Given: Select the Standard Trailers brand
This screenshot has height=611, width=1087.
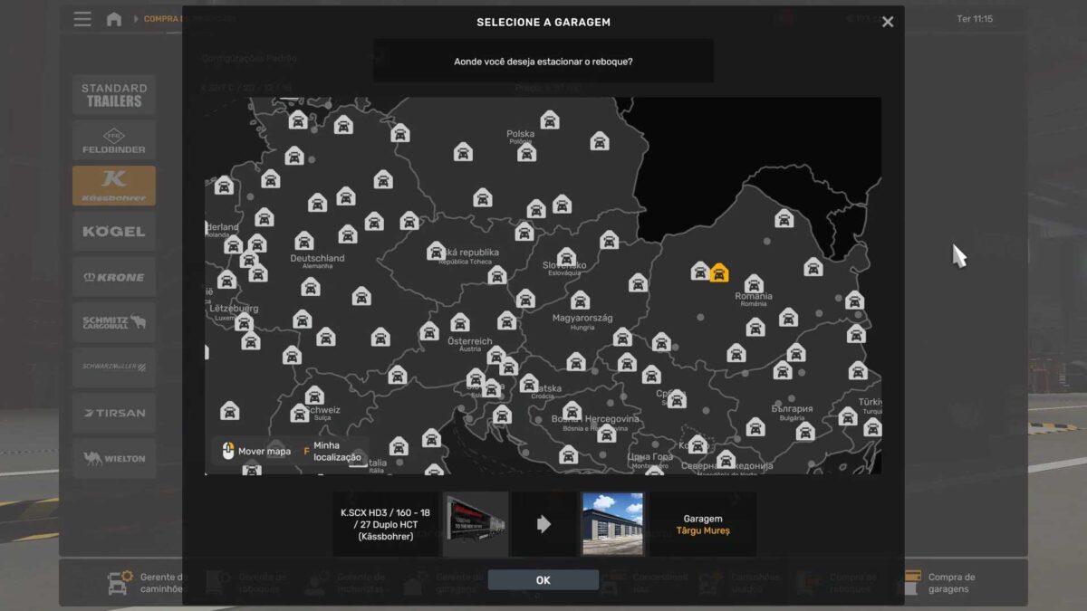Looking at the screenshot, I should pos(114,95).
